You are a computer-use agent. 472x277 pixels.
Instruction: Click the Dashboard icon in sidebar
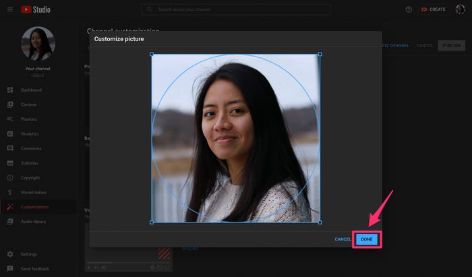coord(10,90)
